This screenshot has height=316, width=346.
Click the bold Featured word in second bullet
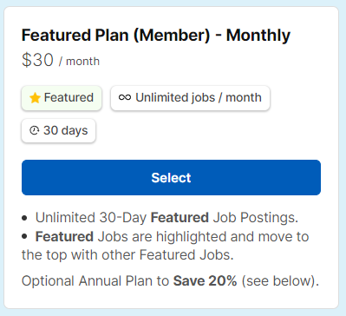click(64, 237)
